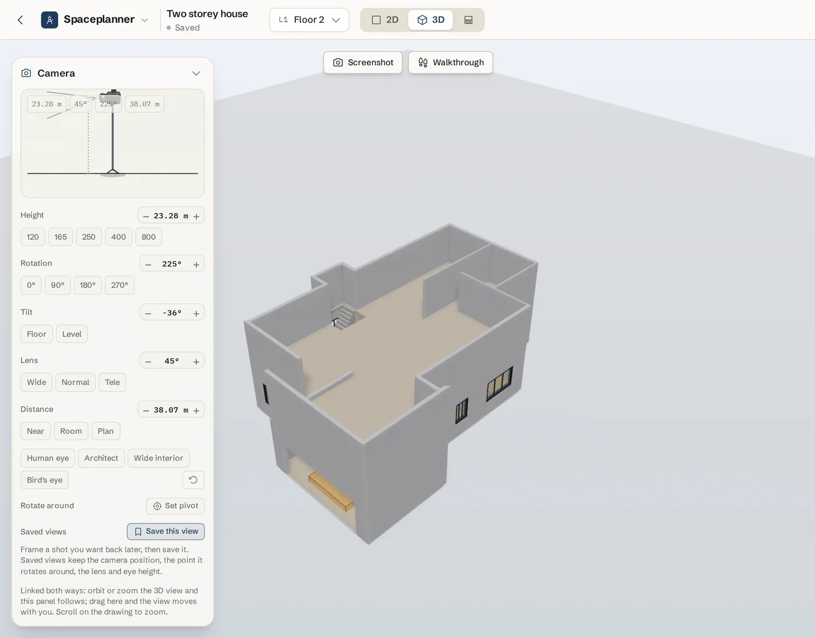Screen dimensions: 815x638
Task: Set rotation preset to 90°
Action: point(58,285)
